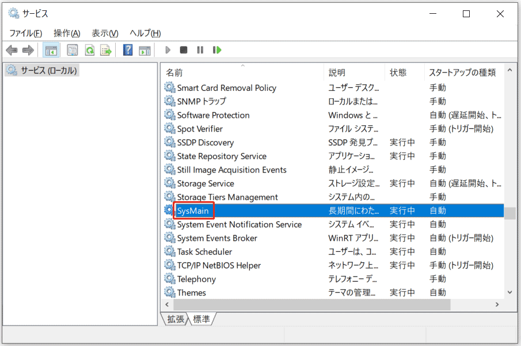This screenshot has height=346, width=521.
Task: Sort by the 状態 column header
Action: point(405,72)
